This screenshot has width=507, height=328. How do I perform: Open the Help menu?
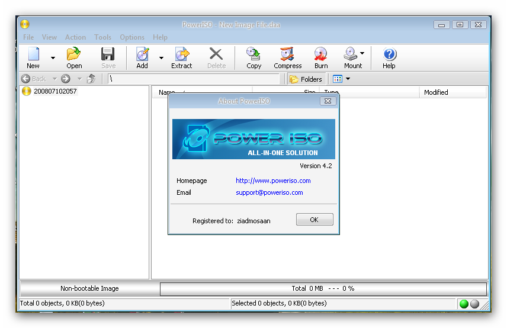click(160, 37)
